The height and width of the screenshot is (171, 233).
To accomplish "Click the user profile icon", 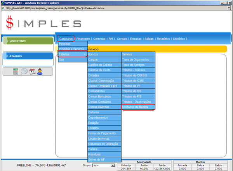I will (40, 71).
